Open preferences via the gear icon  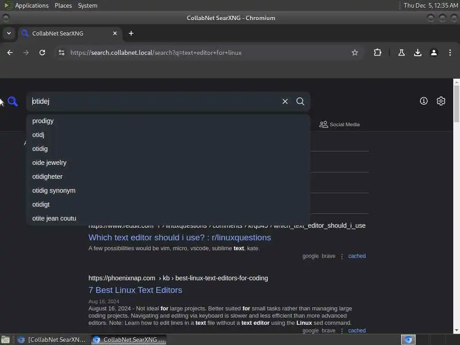pyautogui.click(x=441, y=101)
